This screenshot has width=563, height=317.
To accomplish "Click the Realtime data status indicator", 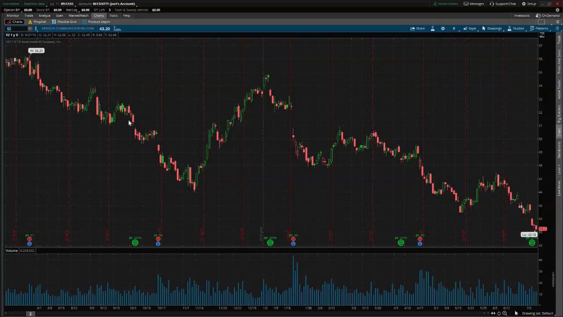I will [34, 4].
